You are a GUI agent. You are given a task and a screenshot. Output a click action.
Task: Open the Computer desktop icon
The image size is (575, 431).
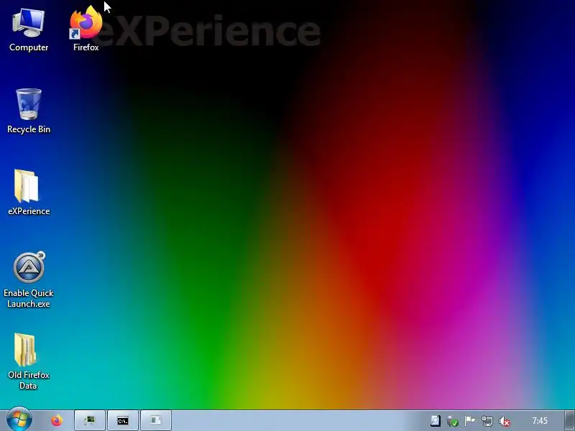coord(29,30)
